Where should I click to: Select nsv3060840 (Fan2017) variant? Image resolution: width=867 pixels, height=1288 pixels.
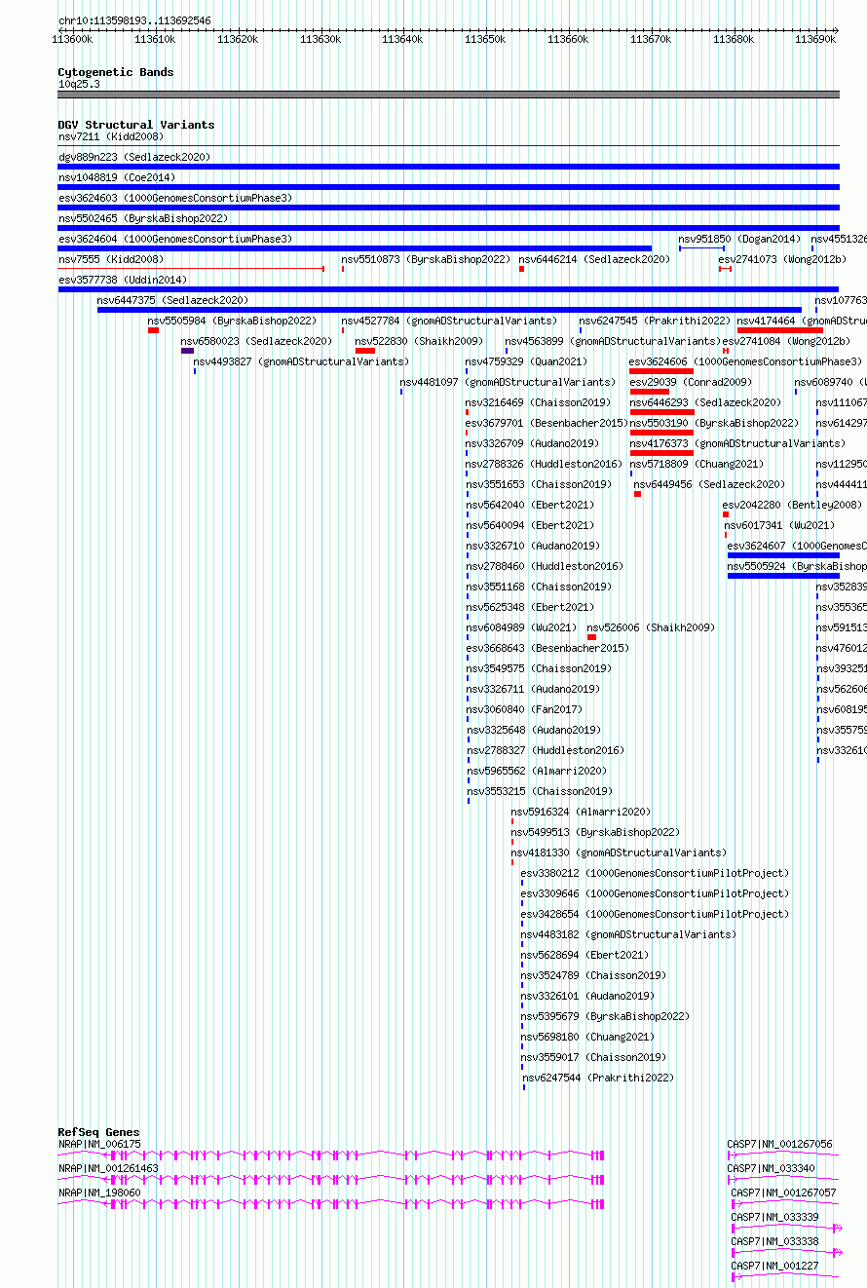pos(523,709)
